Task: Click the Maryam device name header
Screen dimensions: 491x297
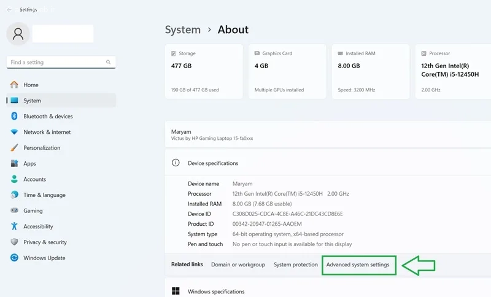Action: pos(181,132)
